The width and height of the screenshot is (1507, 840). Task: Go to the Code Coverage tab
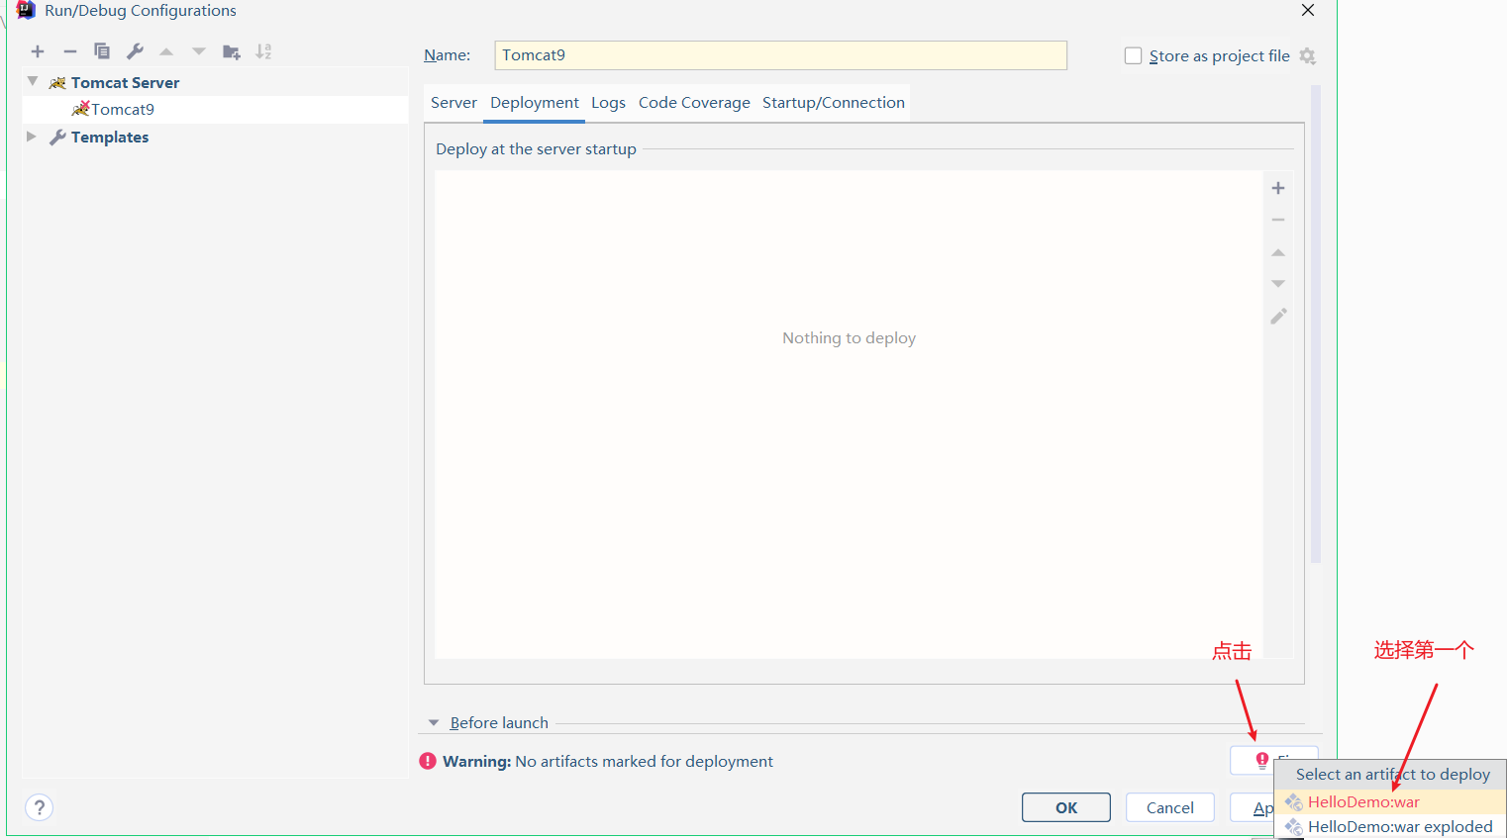[x=694, y=103]
